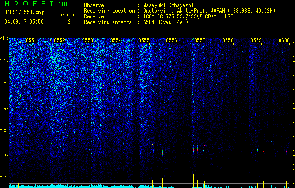Click the 0557 time marker
Screen dimensions: 295x188
(200, 40)
